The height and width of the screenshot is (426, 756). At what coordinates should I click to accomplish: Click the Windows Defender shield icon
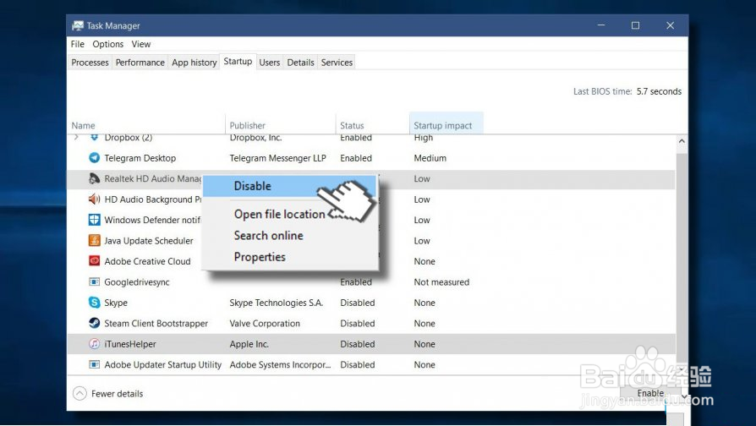click(94, 220)
